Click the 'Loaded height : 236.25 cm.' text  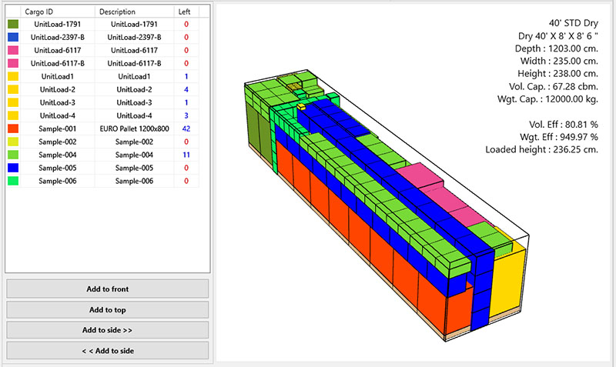coord(542,149)
